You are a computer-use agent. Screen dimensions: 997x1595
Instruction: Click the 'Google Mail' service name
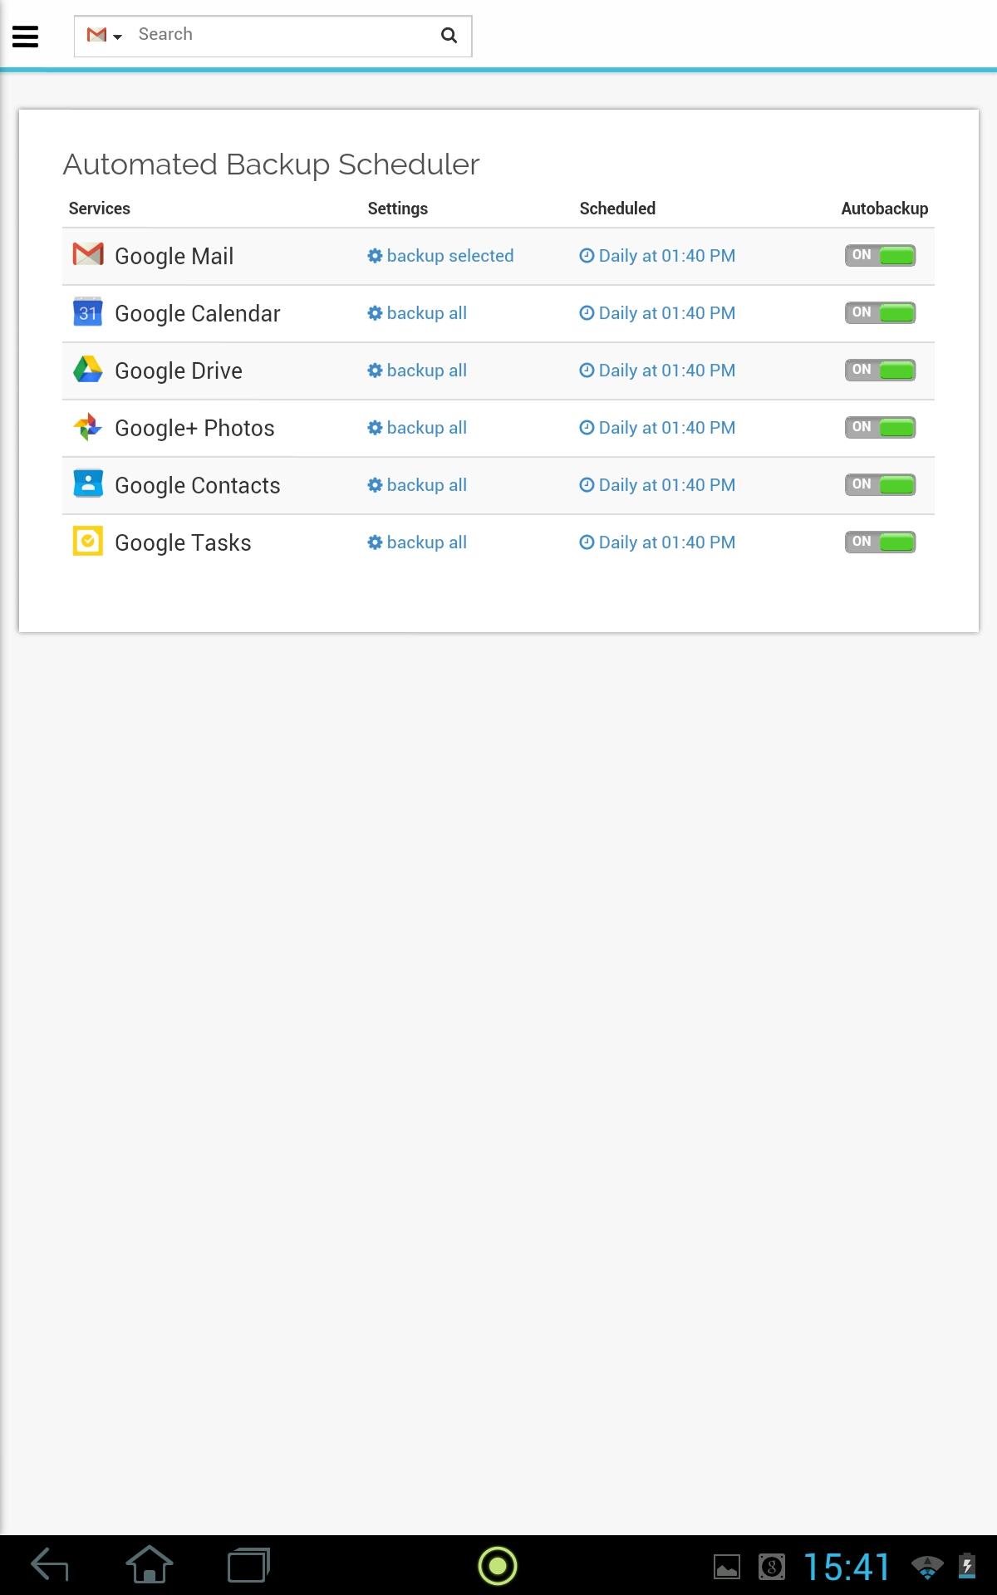tap(174, 256)
